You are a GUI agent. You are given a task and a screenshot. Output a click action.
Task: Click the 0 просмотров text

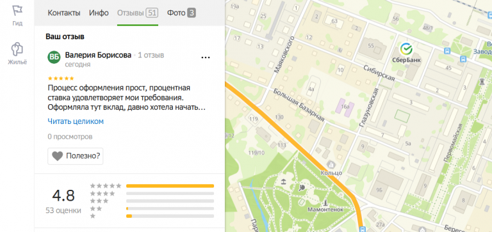coord(70,137)
